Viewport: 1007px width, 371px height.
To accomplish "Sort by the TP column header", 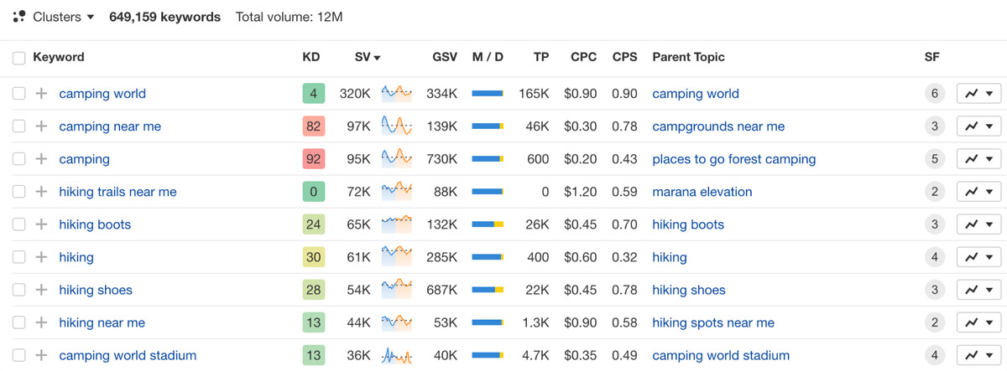I will point(541,57).
